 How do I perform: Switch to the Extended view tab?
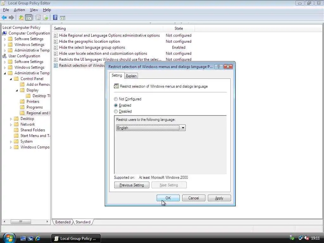(63, 222)
